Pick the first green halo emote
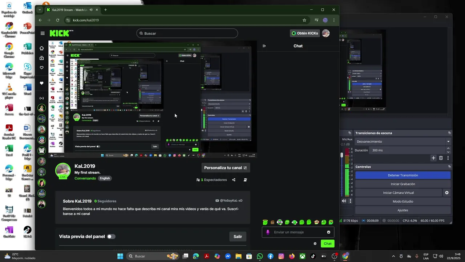The width and height of the screenshot is (465, 262). pyautogui.click(x=265, y=222)
